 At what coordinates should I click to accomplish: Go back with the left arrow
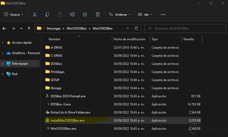click(4, 28)
